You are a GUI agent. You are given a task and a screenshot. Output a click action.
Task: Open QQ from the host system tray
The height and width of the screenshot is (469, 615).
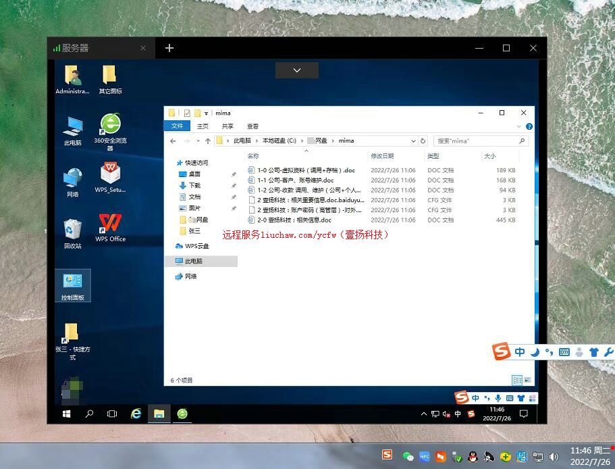(473, 457)
